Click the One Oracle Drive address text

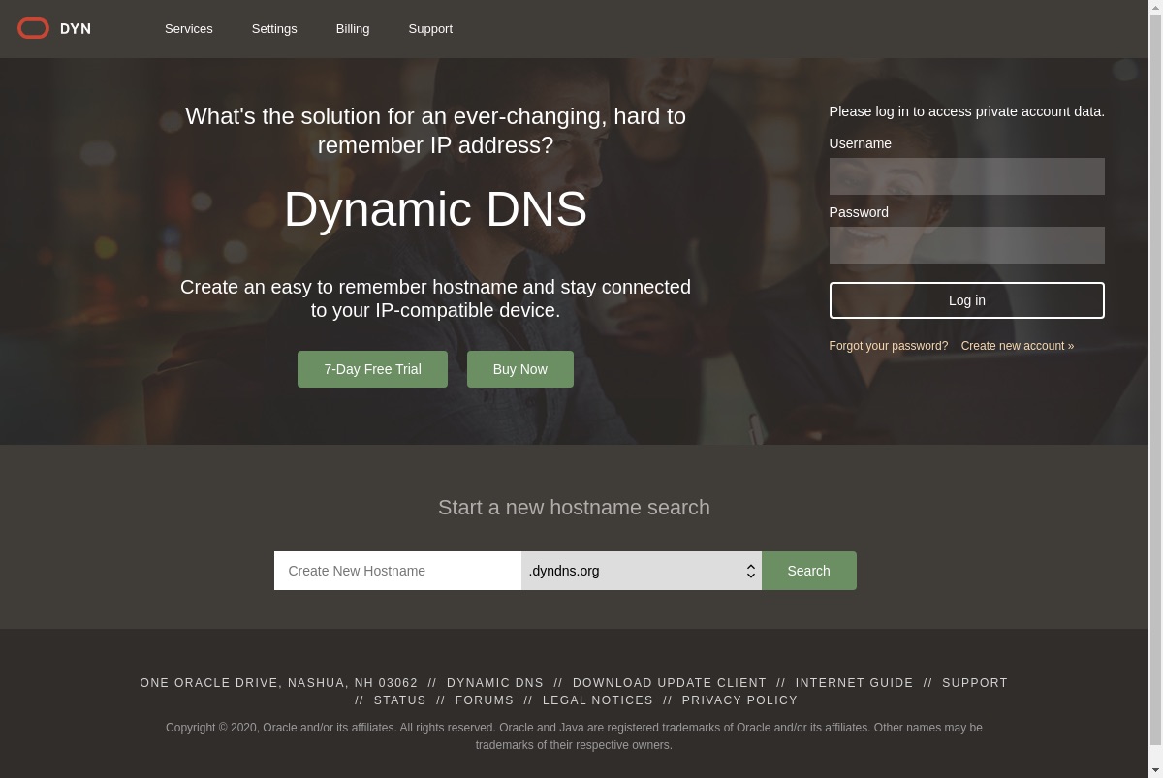click(279, 683)
